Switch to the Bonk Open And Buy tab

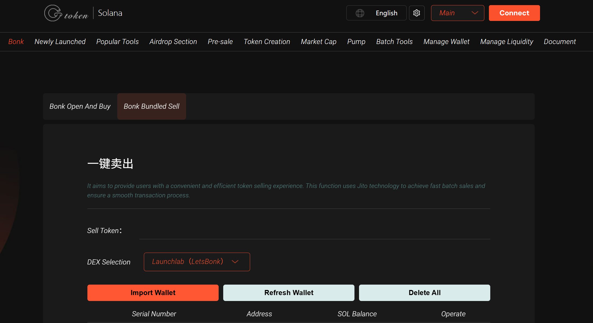pos(80,106)
